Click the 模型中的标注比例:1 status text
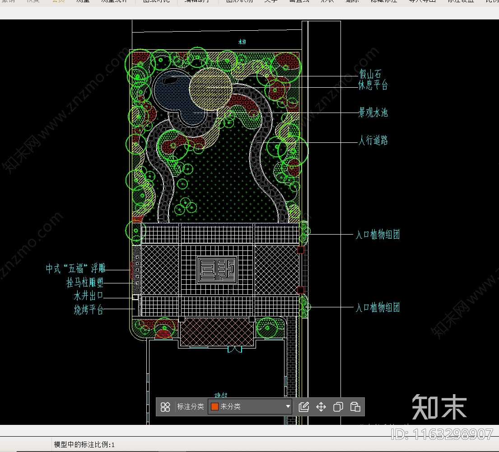This screenshot has width=499, height=452. coord(84,444)
